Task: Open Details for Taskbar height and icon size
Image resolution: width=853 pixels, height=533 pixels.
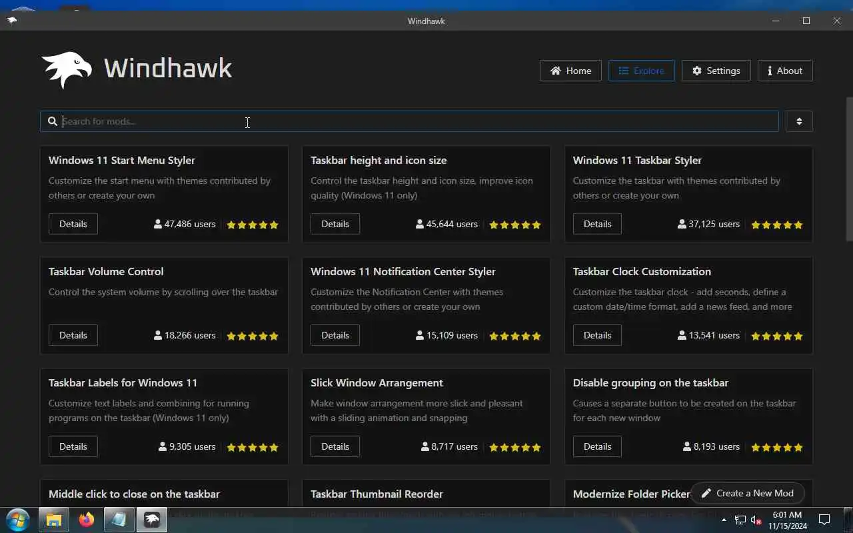Action: [335, 224]
